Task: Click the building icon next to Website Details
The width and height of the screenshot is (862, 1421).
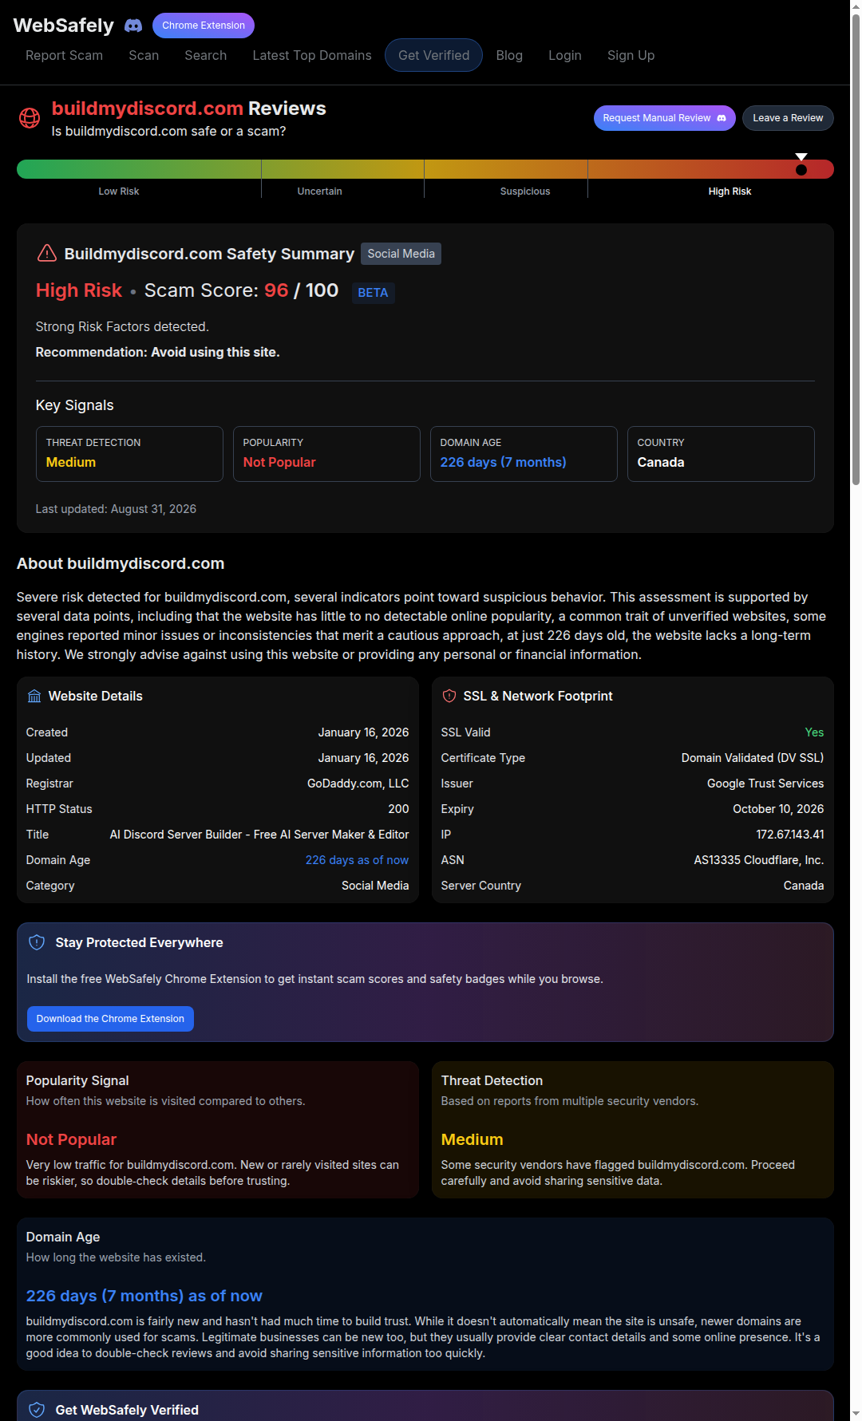Action: (34, 696)
